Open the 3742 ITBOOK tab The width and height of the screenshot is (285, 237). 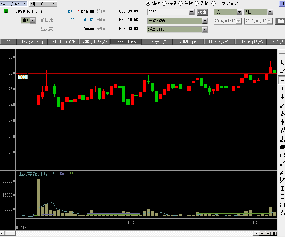pos(63,42)
